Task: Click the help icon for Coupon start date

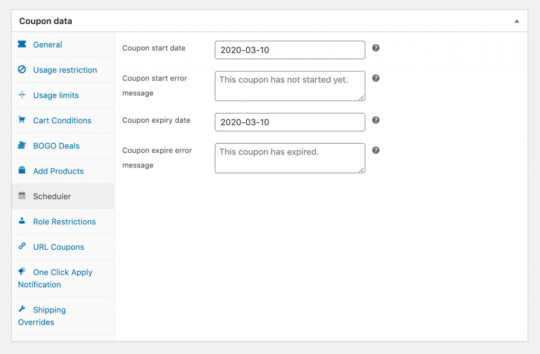Action: pyautogui.click(x=376, y=48)
